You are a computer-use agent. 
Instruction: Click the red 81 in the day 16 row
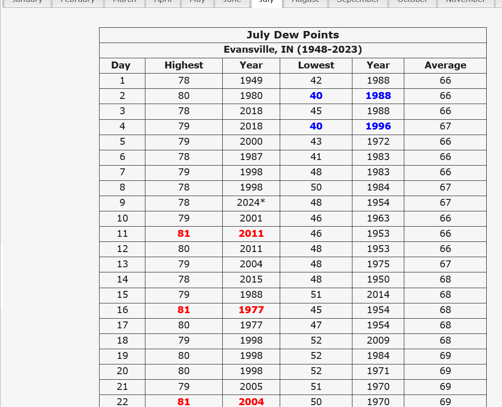[184, 310]
